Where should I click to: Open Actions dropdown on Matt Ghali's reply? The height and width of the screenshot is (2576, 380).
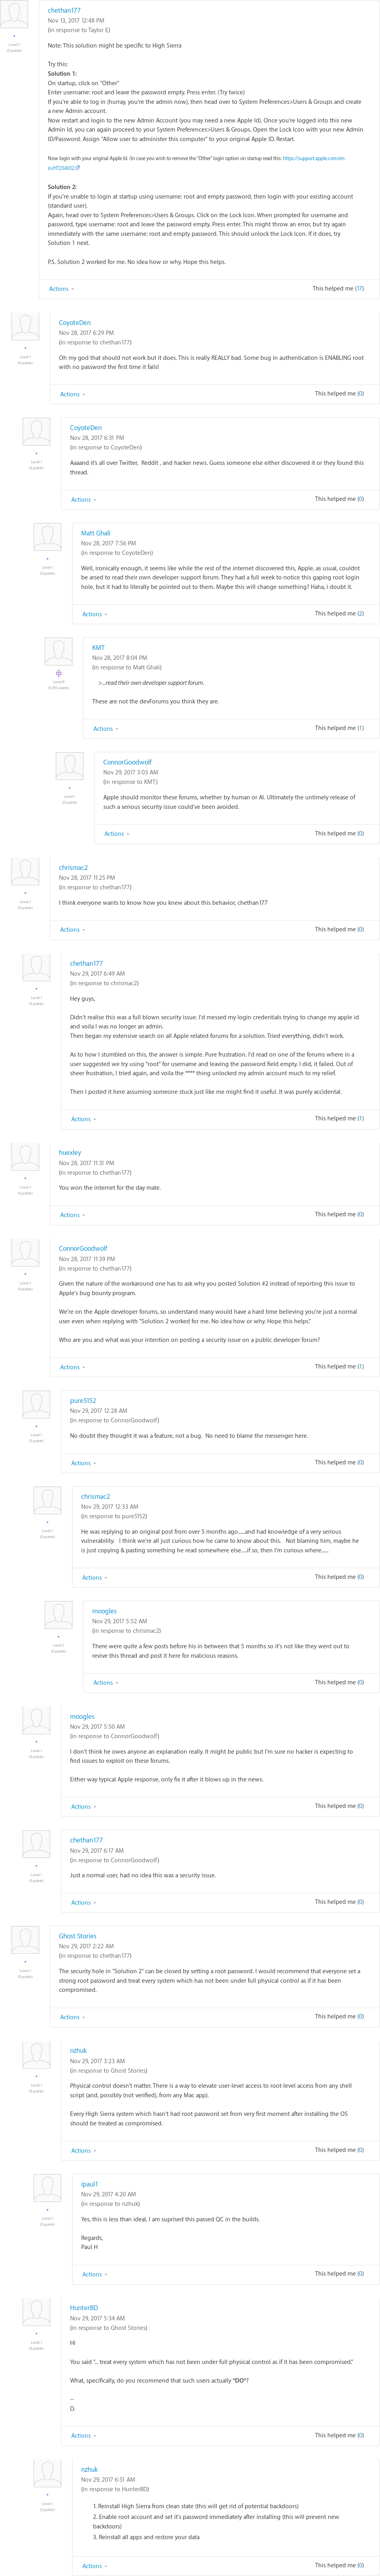tap(93, 614)
